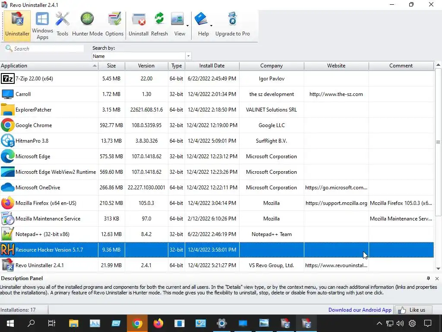Sort by the Comment column header
The width and height of the screenshot is (442, 332).
(x=401, y=66)
